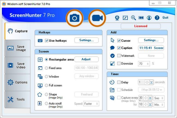Screen dimensions: 177x118
Task: Enable the Downsize checkbox
Action: tap(119, 63)
